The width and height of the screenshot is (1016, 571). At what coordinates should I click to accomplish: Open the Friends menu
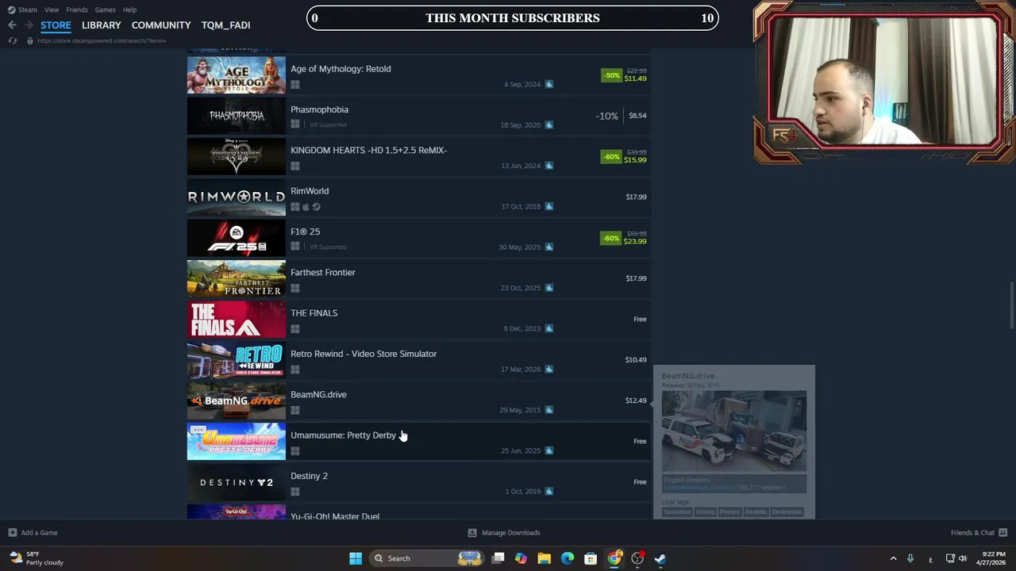pos(77,10)
